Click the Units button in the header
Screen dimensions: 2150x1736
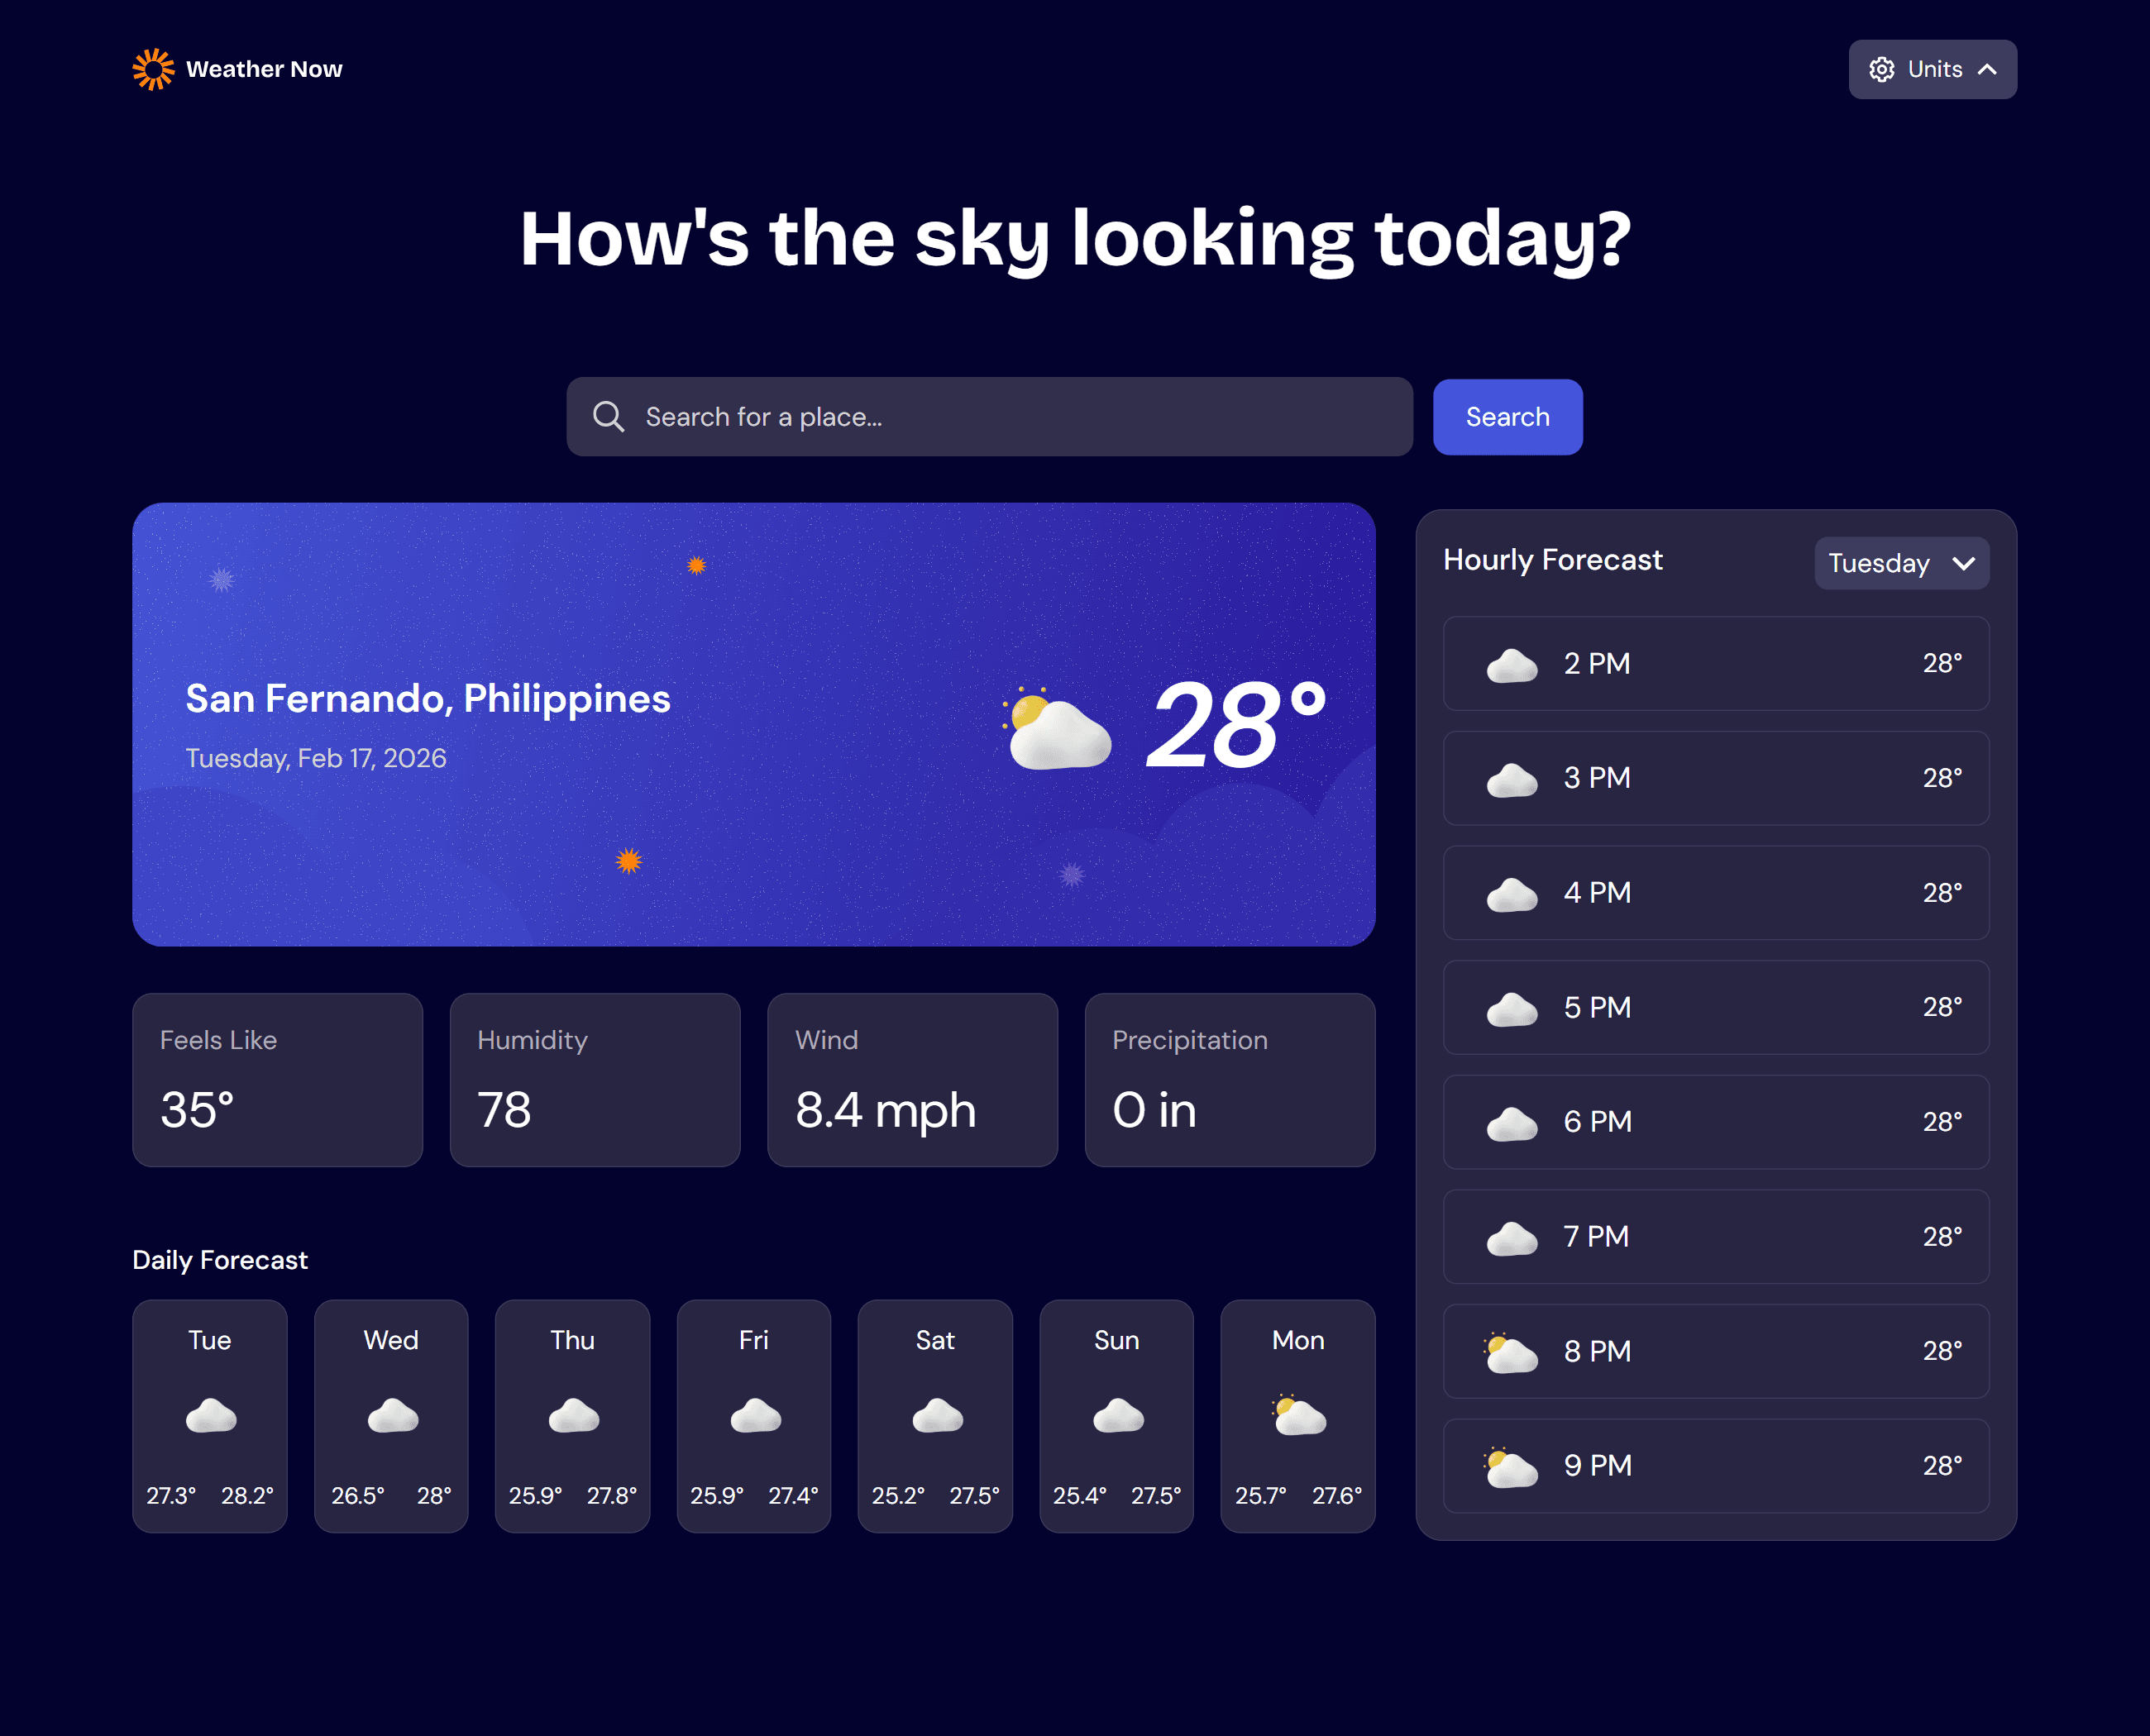pyautogui.click(x=1932, y=69)
